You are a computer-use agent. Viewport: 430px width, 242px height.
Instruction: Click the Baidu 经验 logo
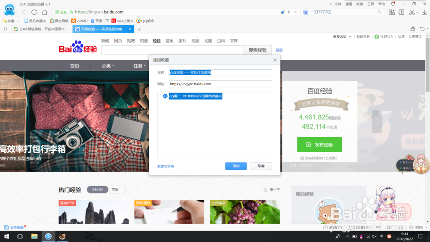tap(77, 46)
